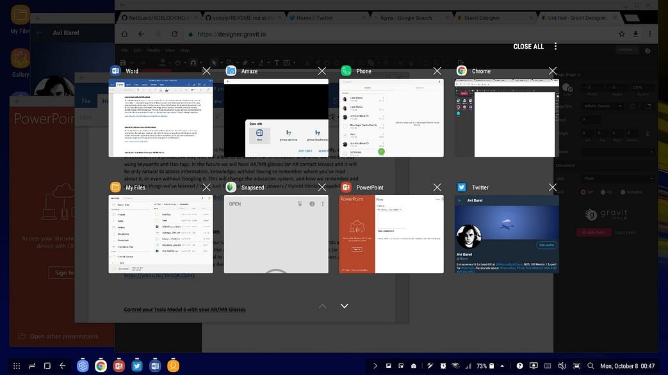Open the Settings gear in the taskbar
The height and width of the screenshot is (375, 668).
click(83, 366)
